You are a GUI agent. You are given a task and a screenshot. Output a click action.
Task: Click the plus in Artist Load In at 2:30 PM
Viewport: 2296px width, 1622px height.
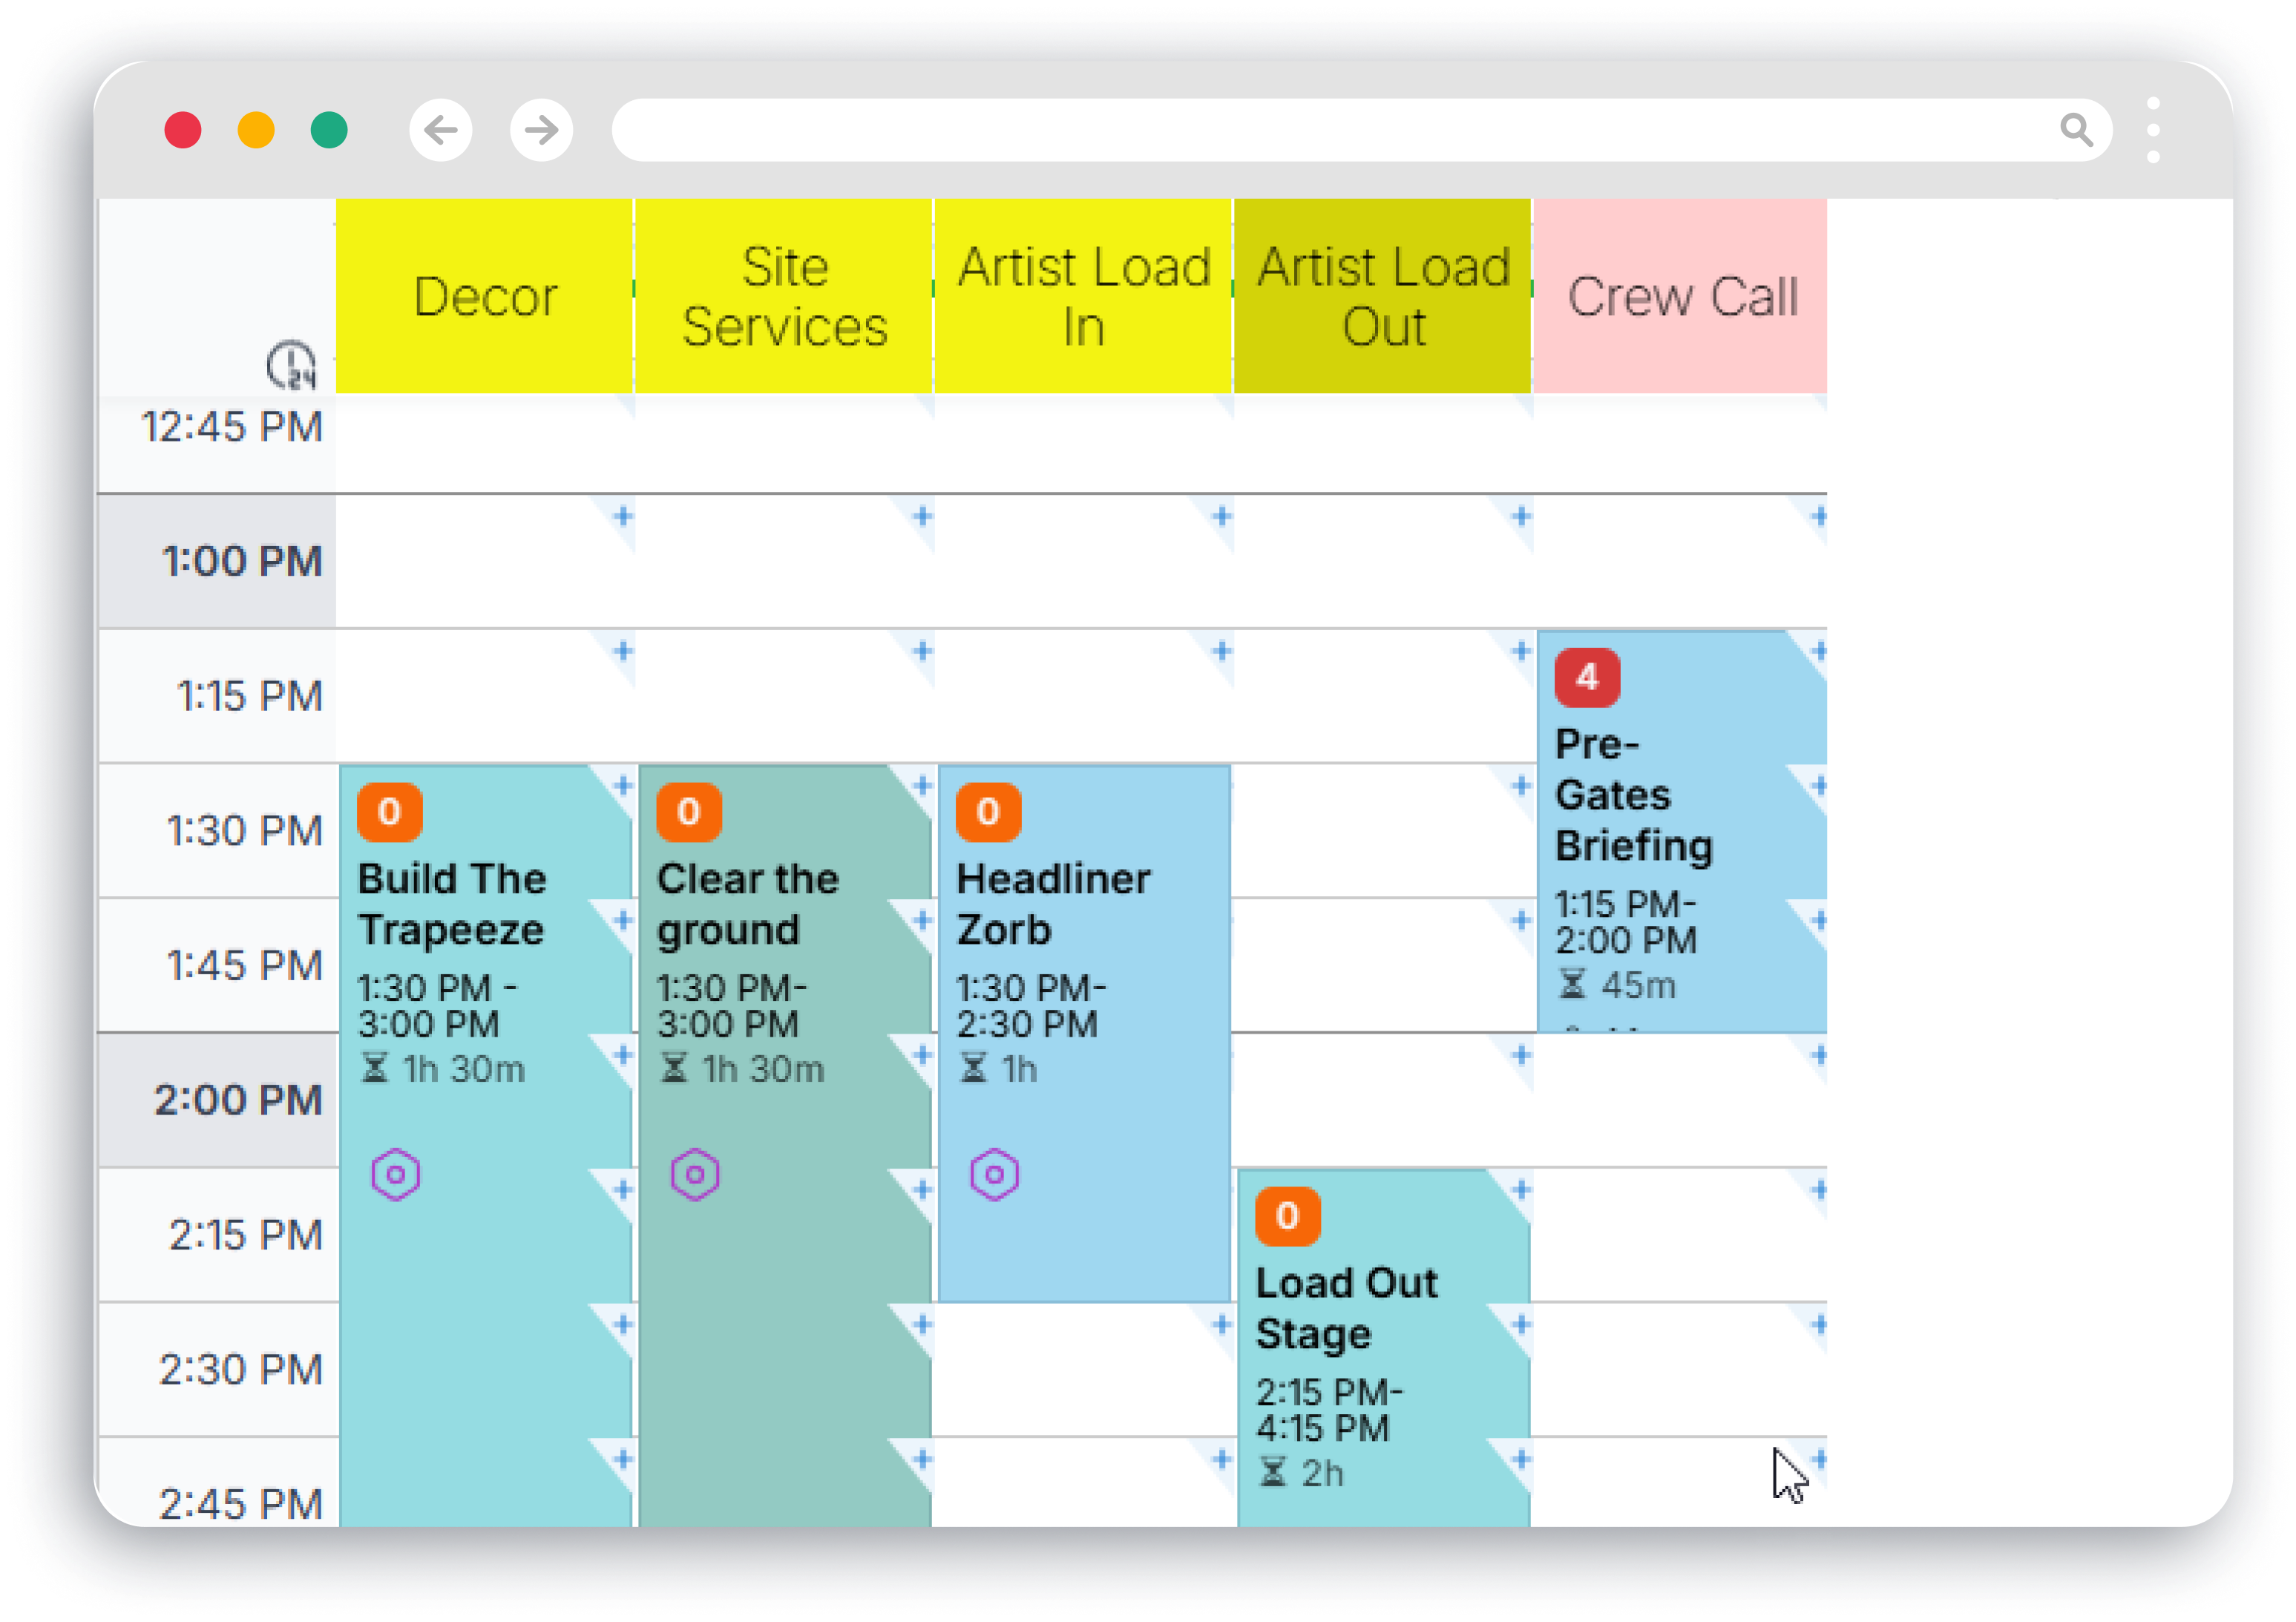pyautogui.click(x=1222, y=1325)
